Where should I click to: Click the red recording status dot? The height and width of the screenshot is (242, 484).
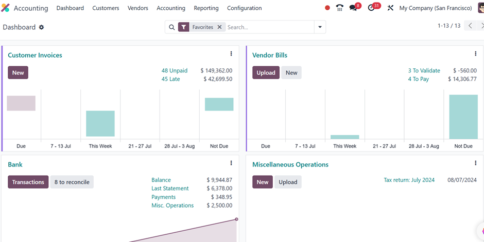(327, 8)
